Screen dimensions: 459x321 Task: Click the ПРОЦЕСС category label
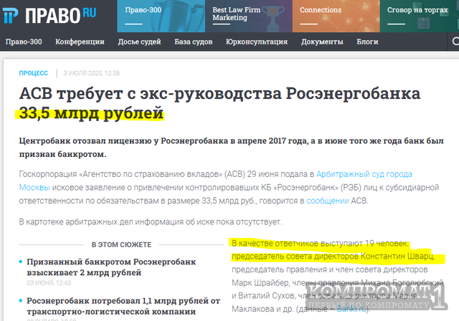34,73
